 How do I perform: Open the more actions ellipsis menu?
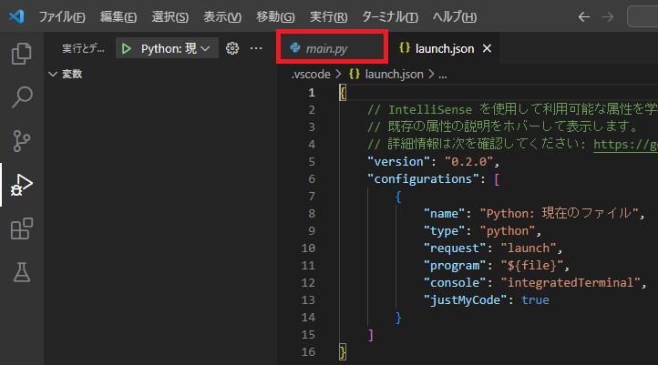pos(256,48)
